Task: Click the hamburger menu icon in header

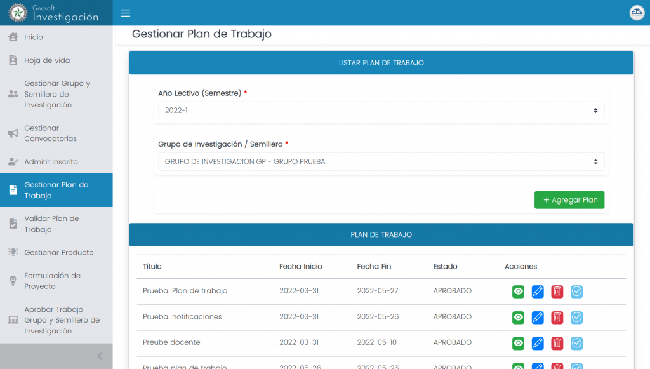Action: (x=125, y=13)
